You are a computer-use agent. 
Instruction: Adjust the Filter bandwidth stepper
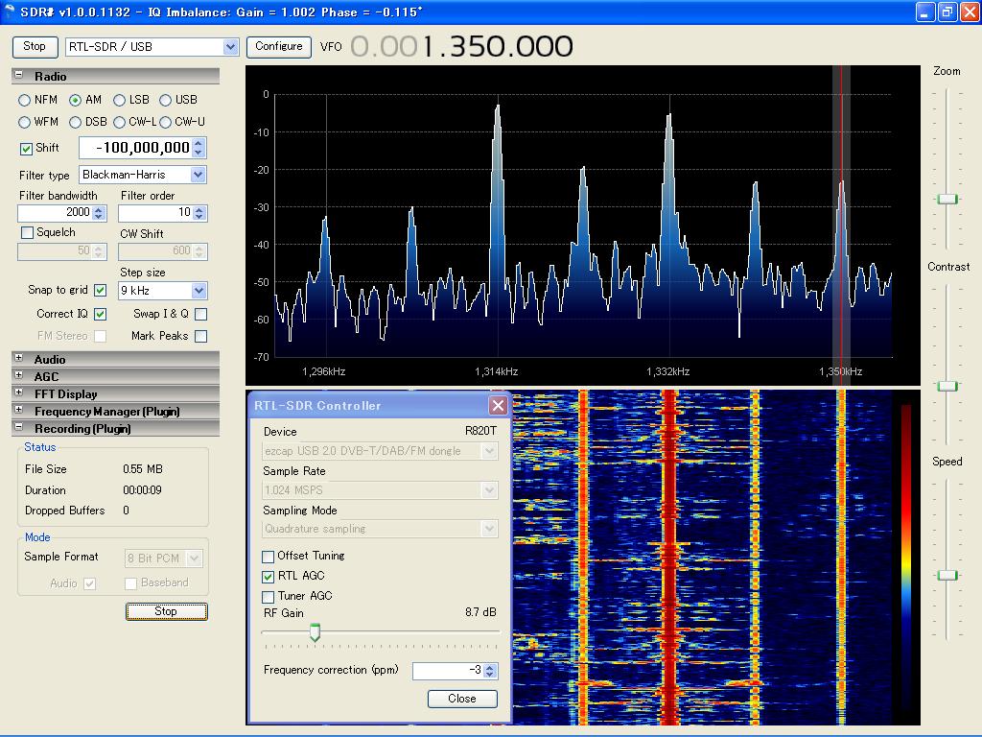pyautogui.click(x=99, y=212)
